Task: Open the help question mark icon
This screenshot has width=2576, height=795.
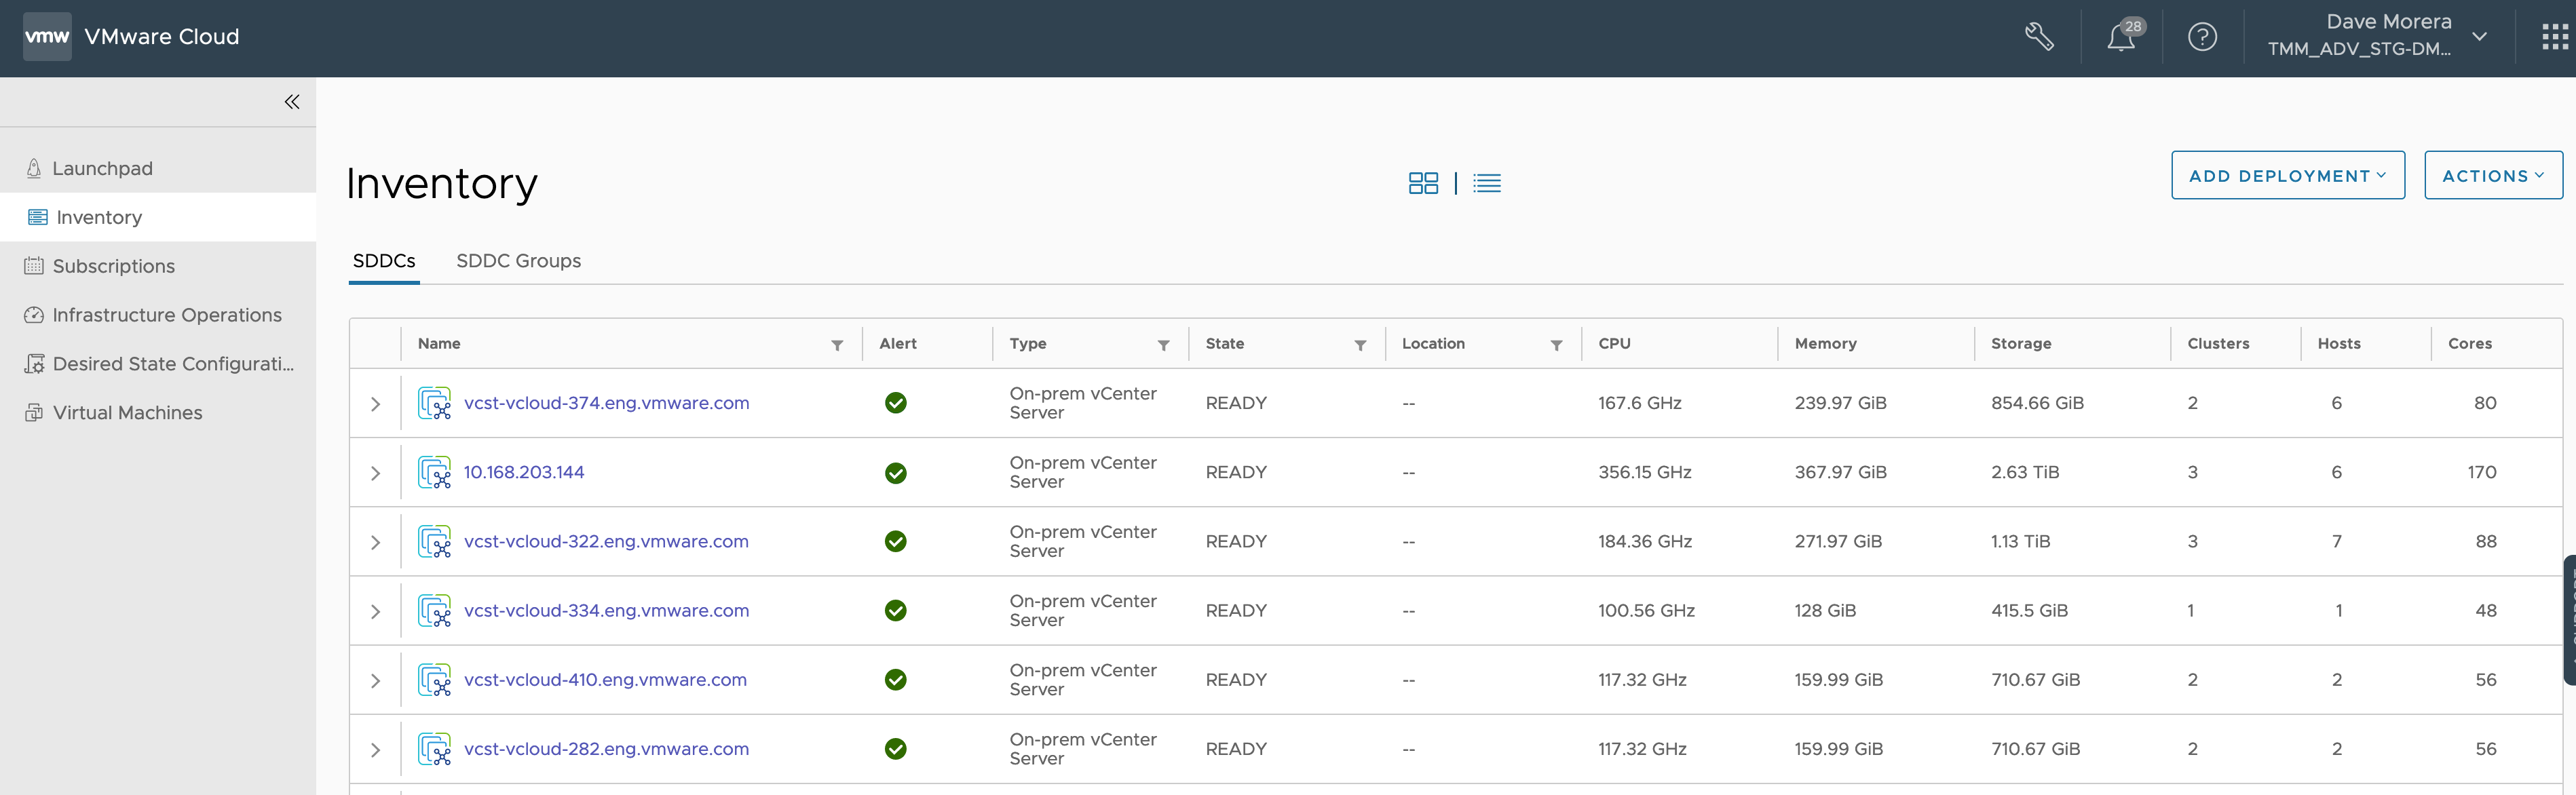Action: (x=2202, y=37)
